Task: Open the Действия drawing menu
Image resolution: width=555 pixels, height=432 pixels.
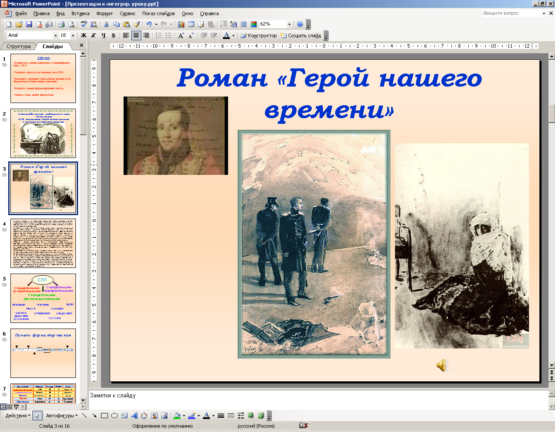Action: pos(18,416)
